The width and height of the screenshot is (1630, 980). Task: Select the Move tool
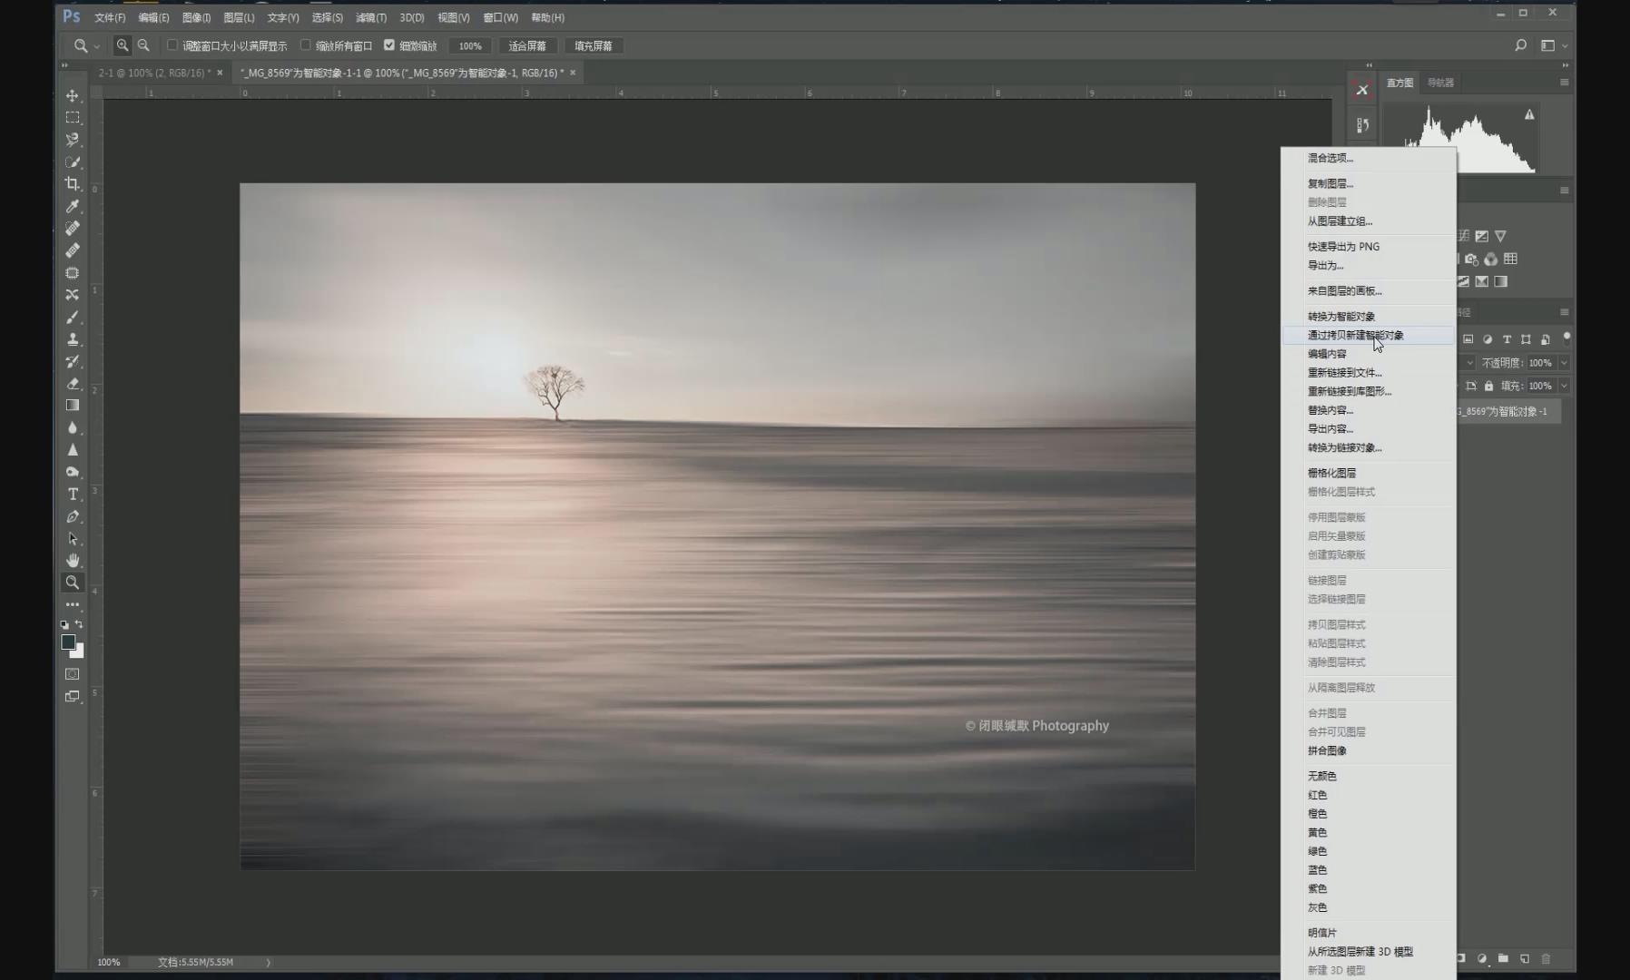click(x=73, y=95)
